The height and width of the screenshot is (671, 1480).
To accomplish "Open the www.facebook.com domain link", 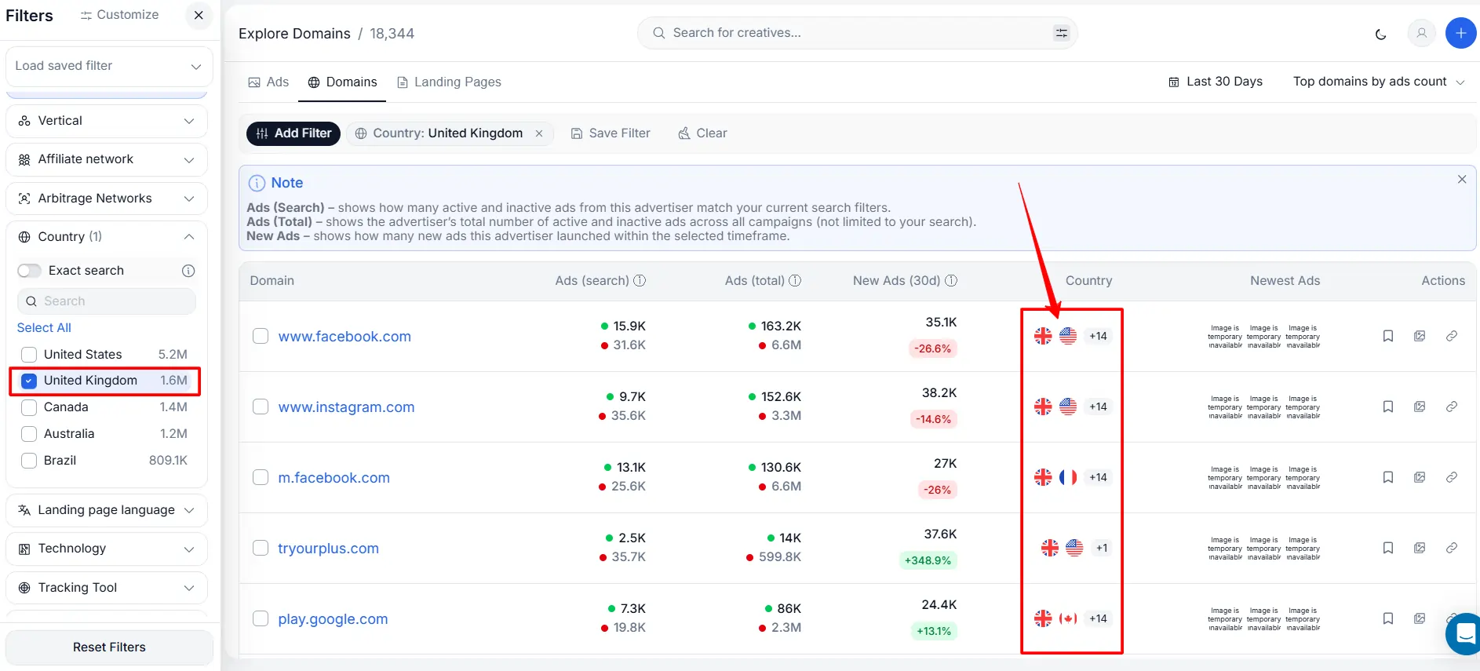I will (x=344, y=337).
